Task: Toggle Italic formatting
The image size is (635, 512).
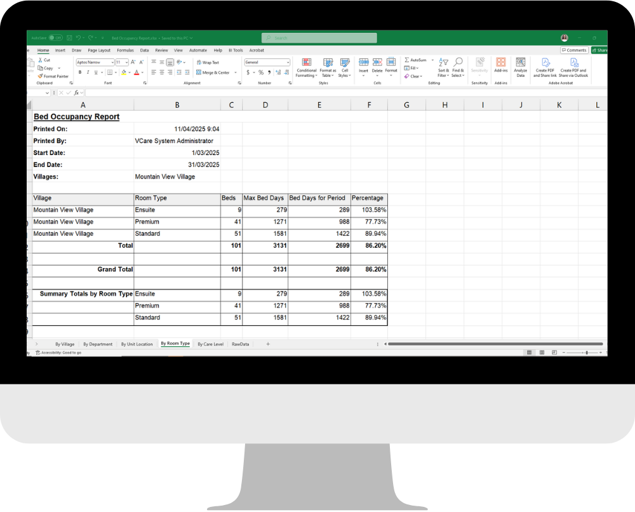Action: click(88, 72)
